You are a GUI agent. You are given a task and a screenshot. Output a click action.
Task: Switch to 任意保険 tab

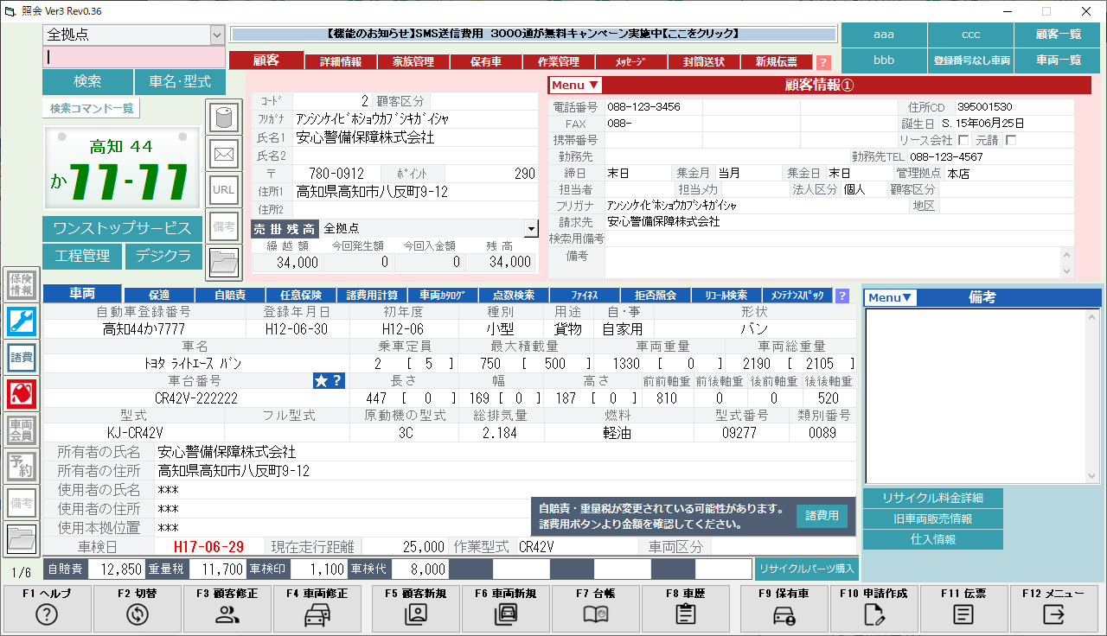(301, 296)
